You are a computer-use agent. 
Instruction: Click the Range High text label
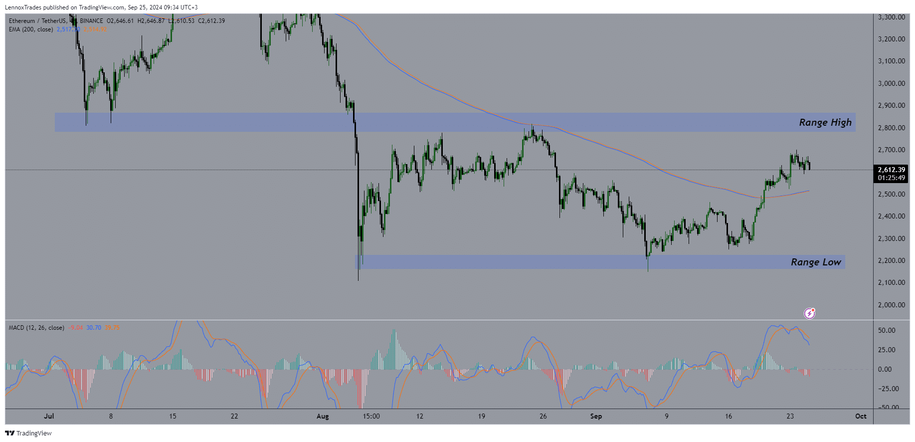tap(825, 122)
